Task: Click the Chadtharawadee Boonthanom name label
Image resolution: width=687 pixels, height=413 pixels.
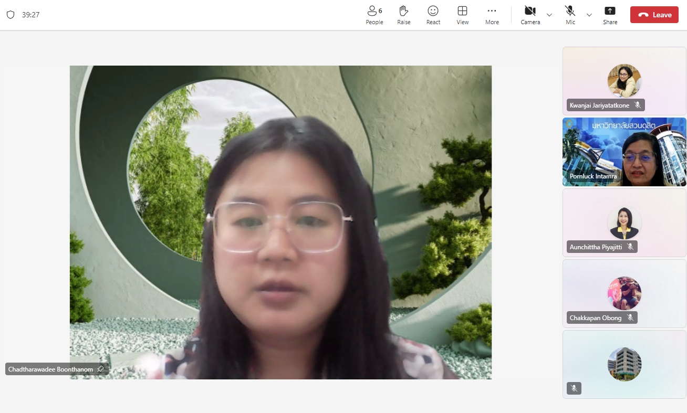Action: pos(50,369)
